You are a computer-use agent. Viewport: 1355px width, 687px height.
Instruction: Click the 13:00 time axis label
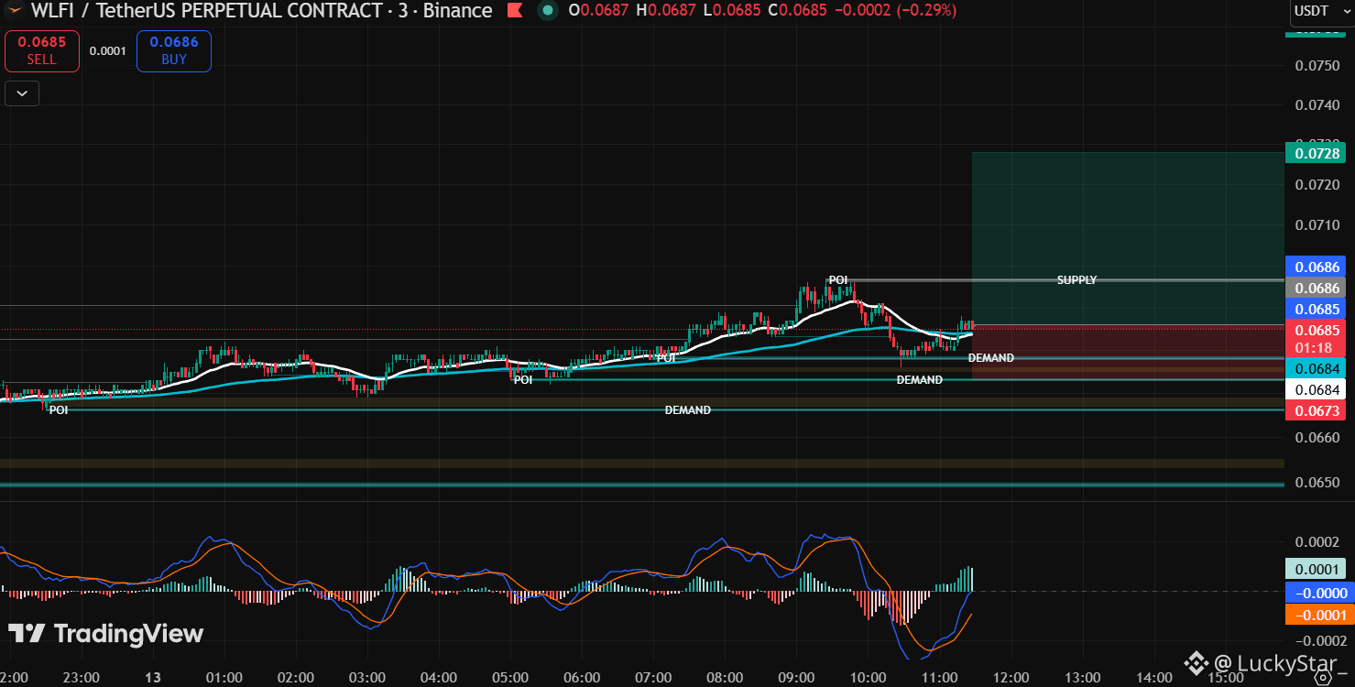(1082, 678)
